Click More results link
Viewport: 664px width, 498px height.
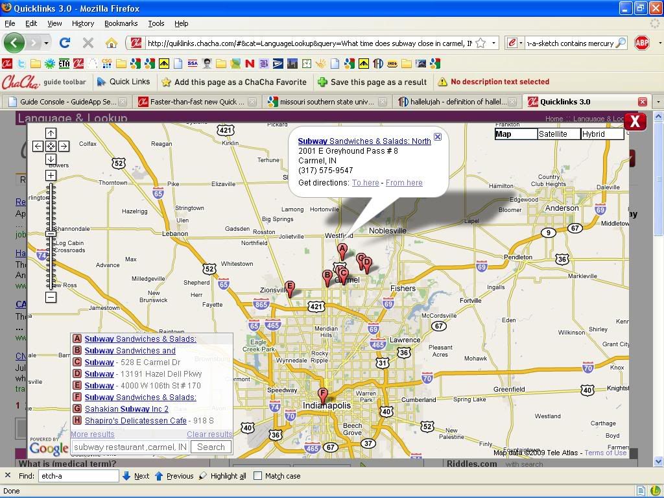92,434
